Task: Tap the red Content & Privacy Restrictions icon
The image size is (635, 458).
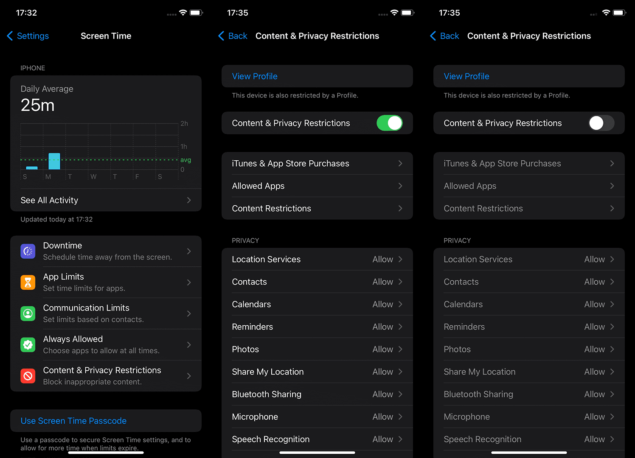Action: 28,376
